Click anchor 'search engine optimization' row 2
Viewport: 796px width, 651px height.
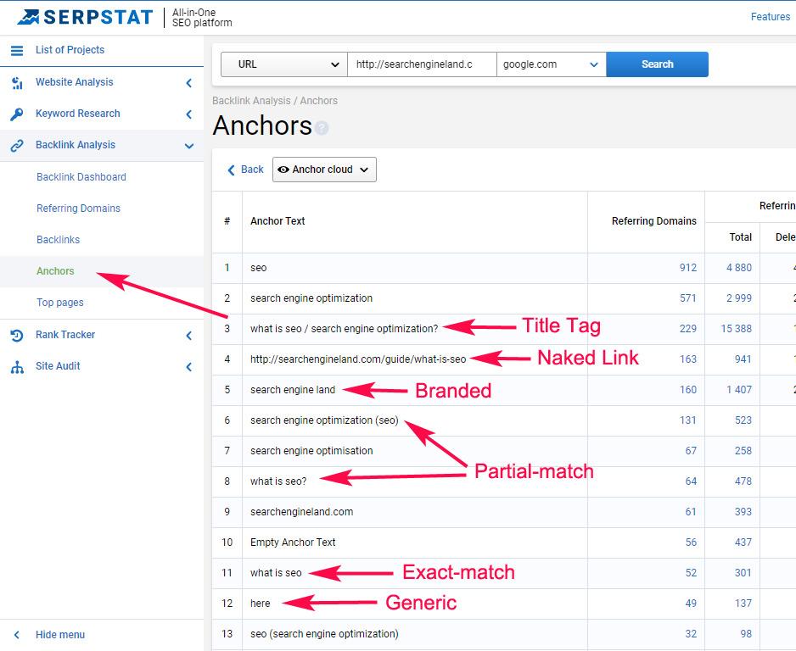311,298
